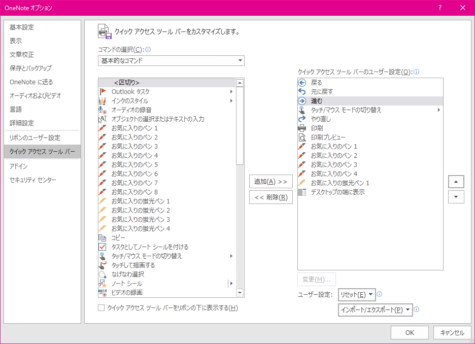This screenshot has width=475, height=344.
Task: Expand インクのスタイル submenu arrow
Action: coord(231,100)
